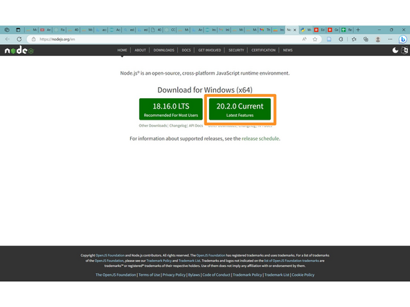This screenshot has height=307, width=410.
Task: Open a new tab with plus button
Action: tap(358, 30)
